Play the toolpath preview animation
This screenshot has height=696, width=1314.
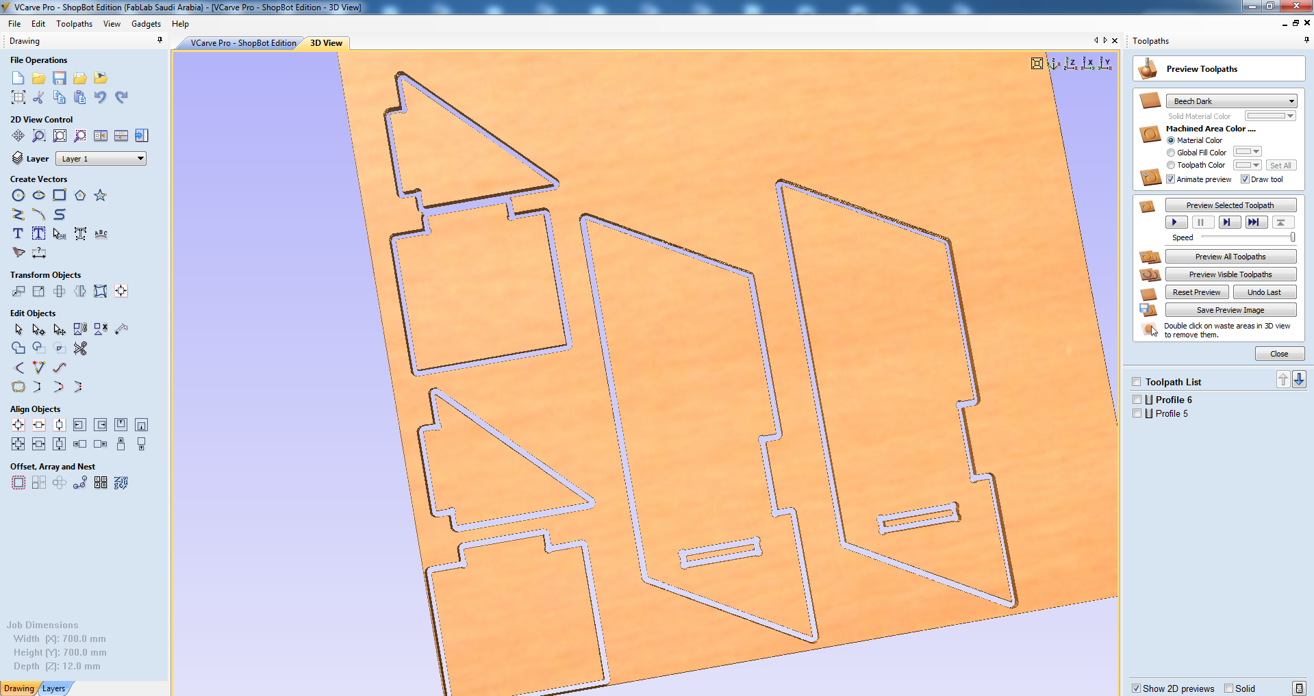click(1176, 222)
